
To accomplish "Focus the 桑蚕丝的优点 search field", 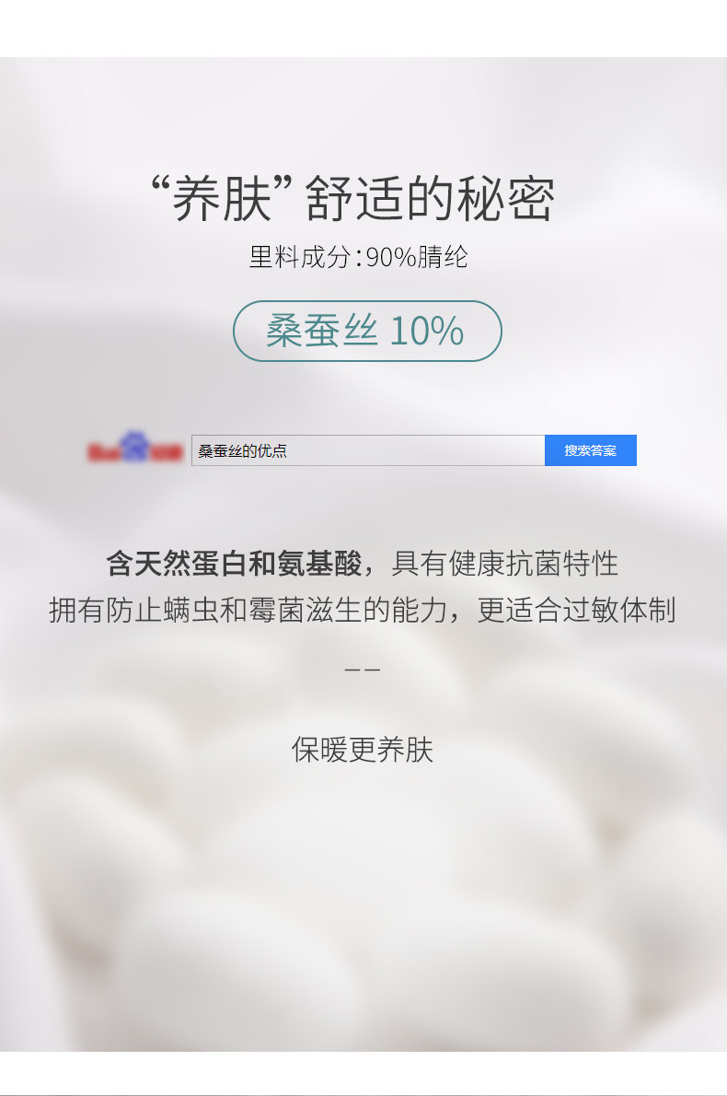I will tap(368, 450).
